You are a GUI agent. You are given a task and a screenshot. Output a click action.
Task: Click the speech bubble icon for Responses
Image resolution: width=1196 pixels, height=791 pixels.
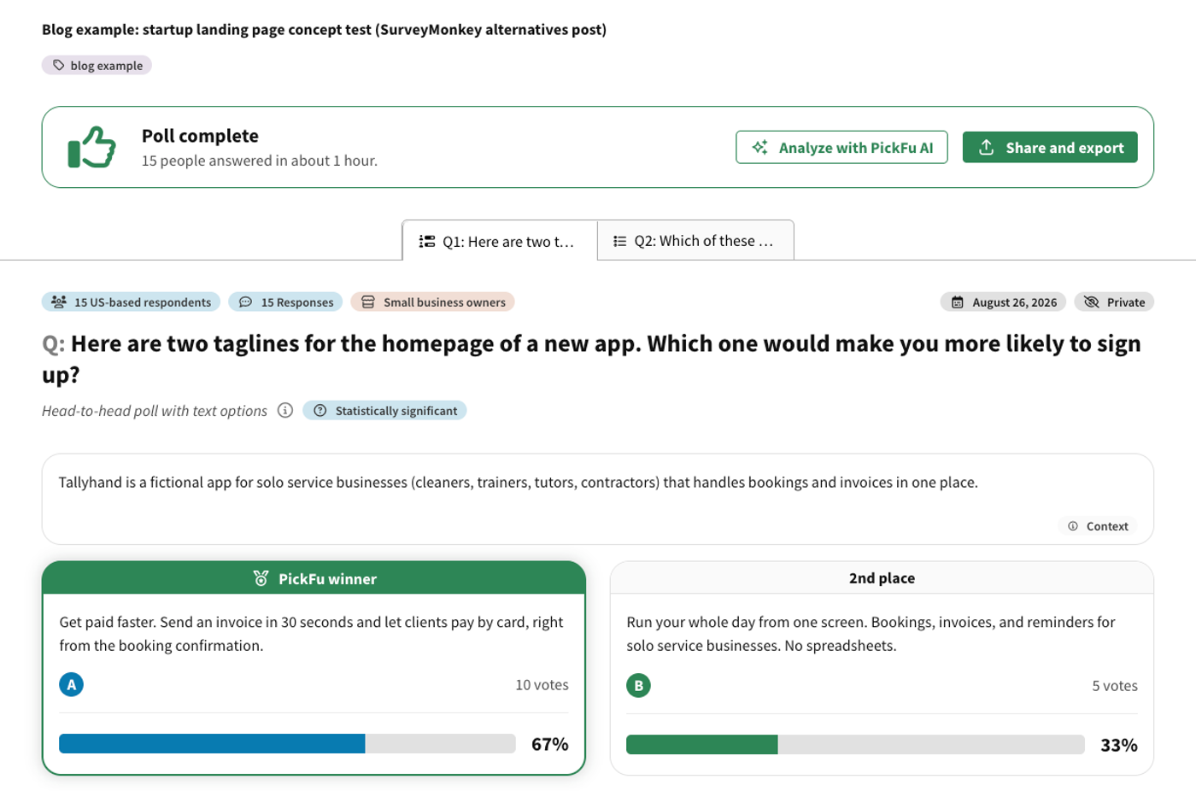(x=245, y=302)
